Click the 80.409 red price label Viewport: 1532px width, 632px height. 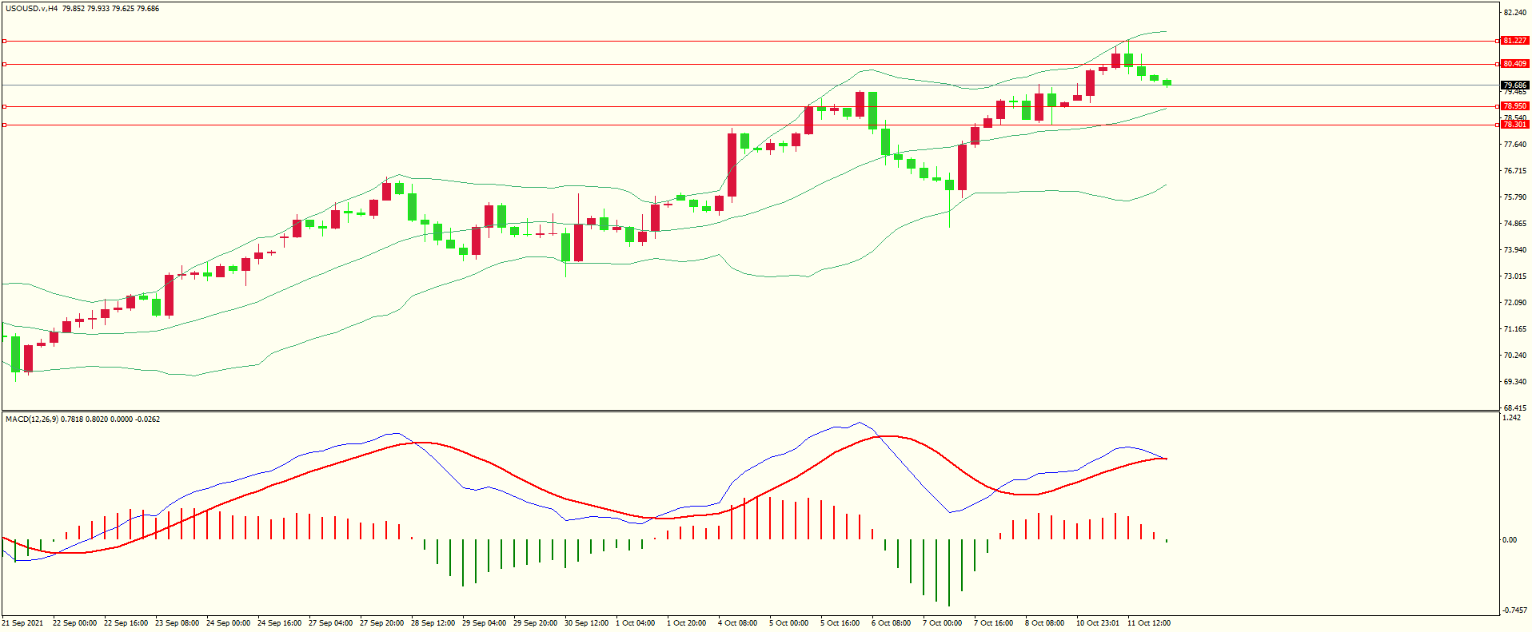pos(1514,64)
